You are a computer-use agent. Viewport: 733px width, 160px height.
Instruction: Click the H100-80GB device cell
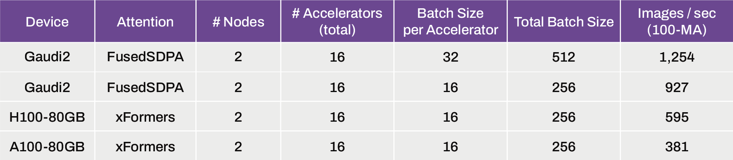tap(47, 117)
